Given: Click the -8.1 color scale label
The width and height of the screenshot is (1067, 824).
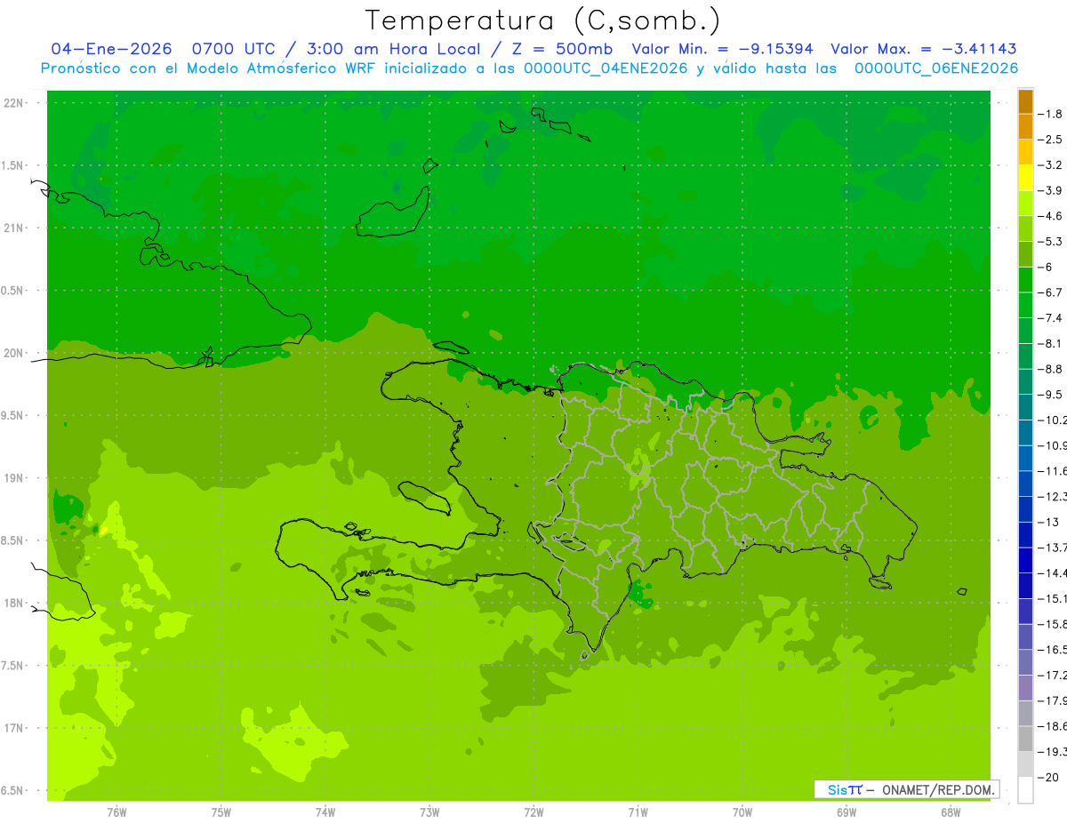Looking at the screenshot, I should tap(1049, 343).
